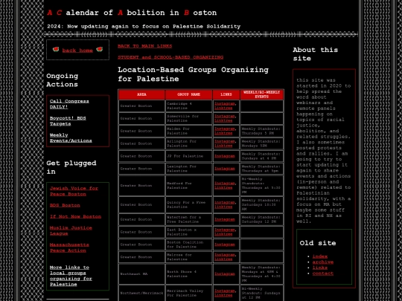Click Weekly Standouts: Mondays 5PM cell
This screenshot has width=402, height=301.
(262, 143)
